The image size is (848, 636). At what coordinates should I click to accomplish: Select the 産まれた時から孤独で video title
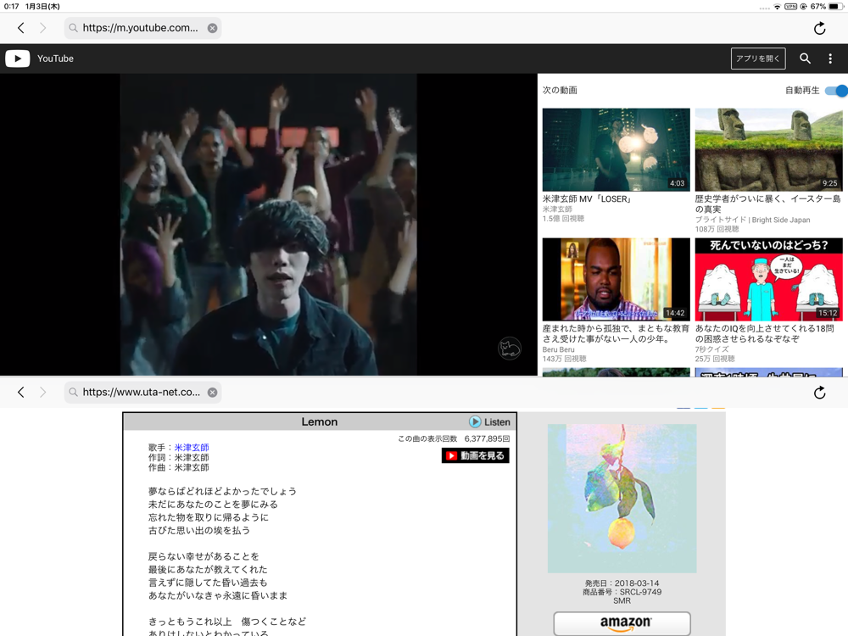616,333
